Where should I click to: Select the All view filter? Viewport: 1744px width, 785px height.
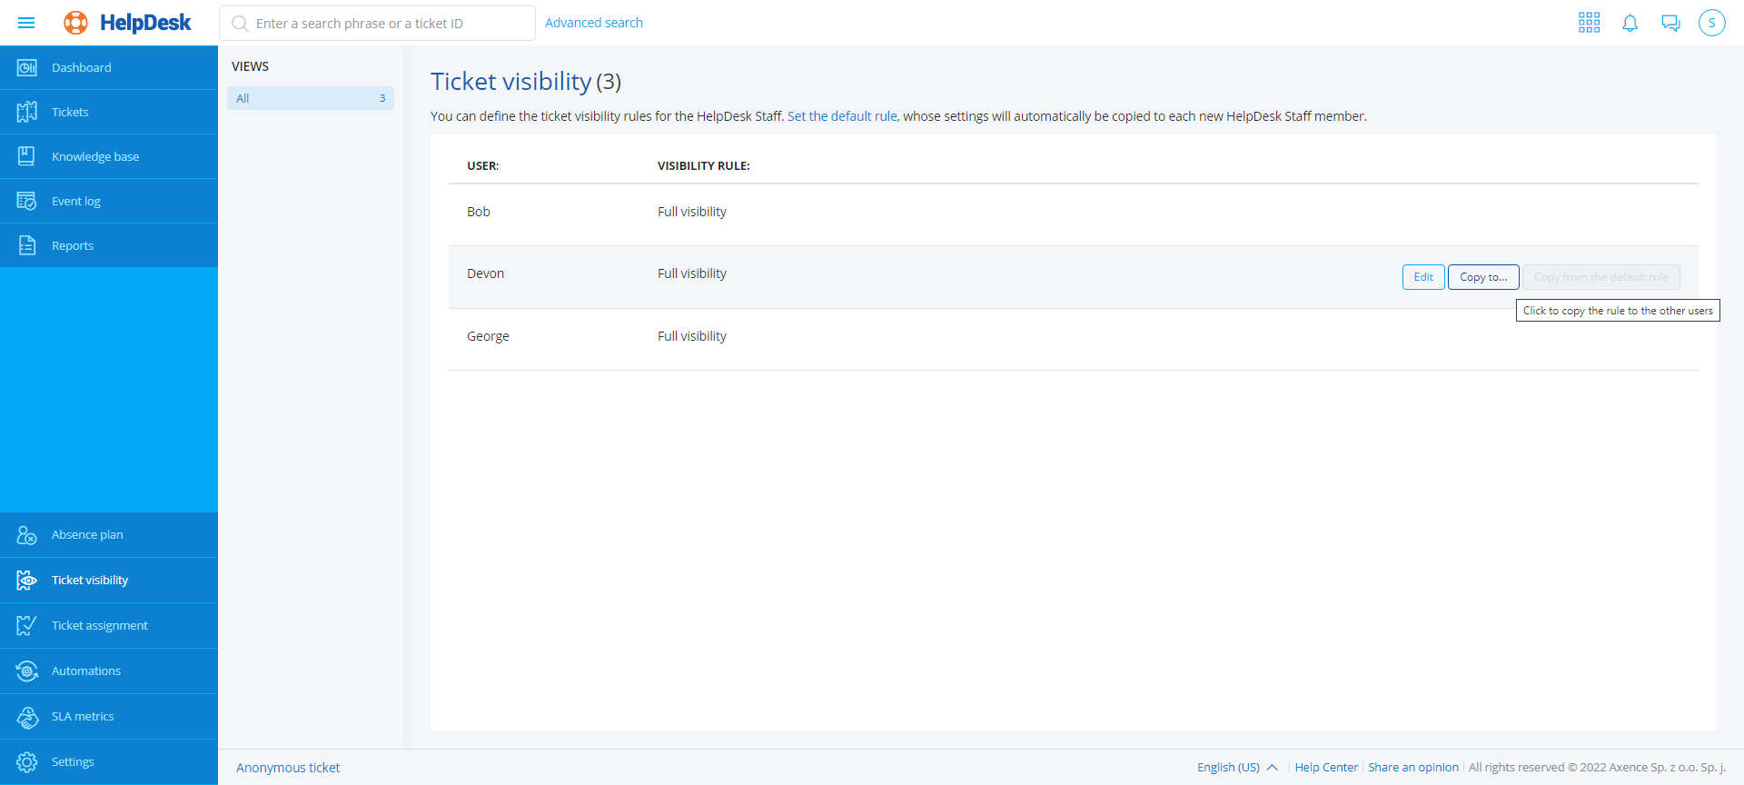(x=310, y=98)
